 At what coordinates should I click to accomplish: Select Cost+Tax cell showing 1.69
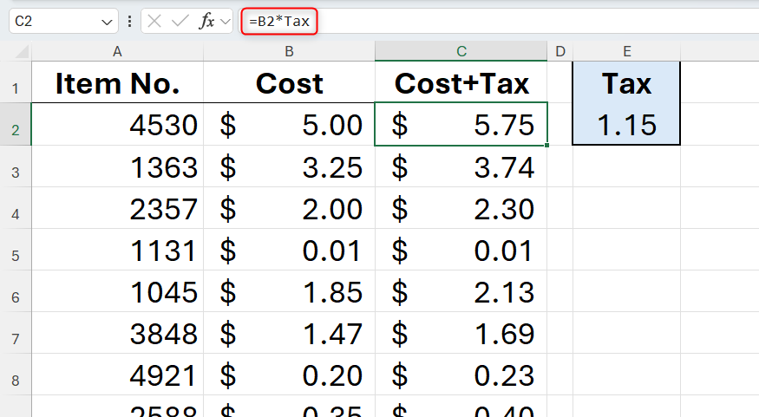click(x=461, y=333)
